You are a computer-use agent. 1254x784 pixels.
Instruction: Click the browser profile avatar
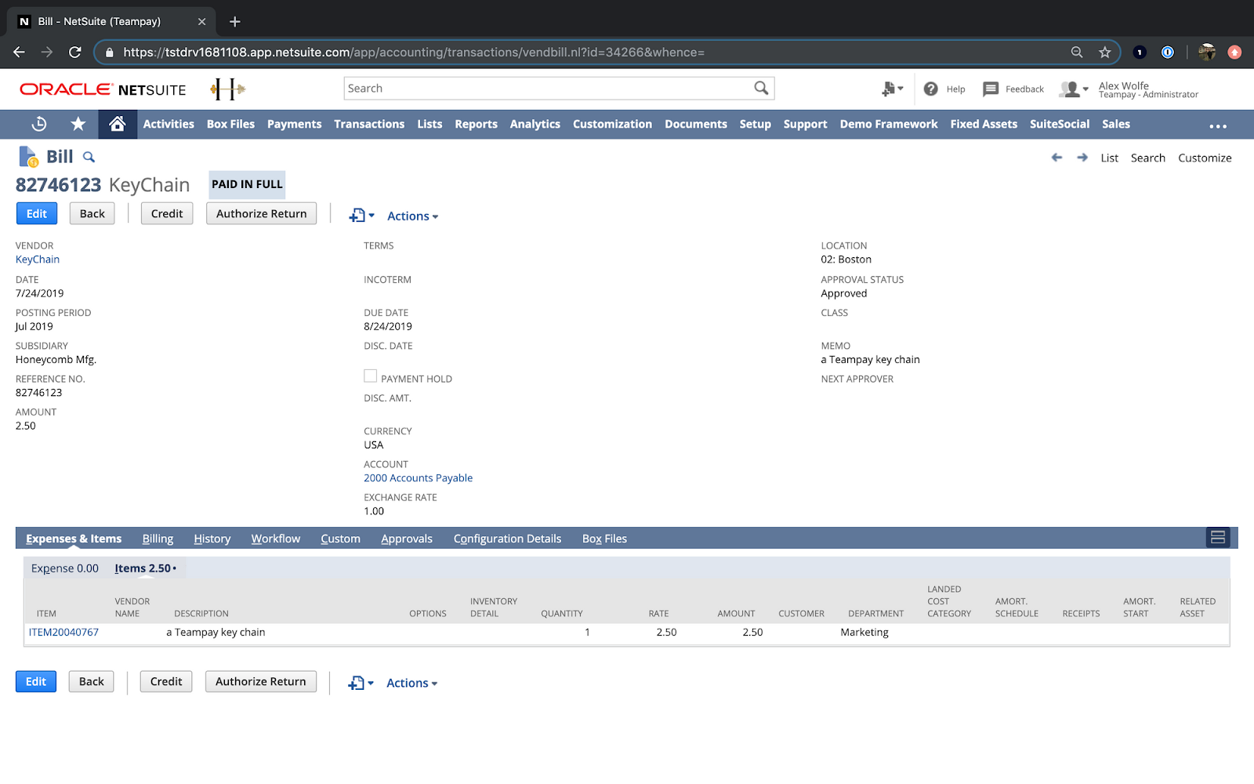[1207, 52]
